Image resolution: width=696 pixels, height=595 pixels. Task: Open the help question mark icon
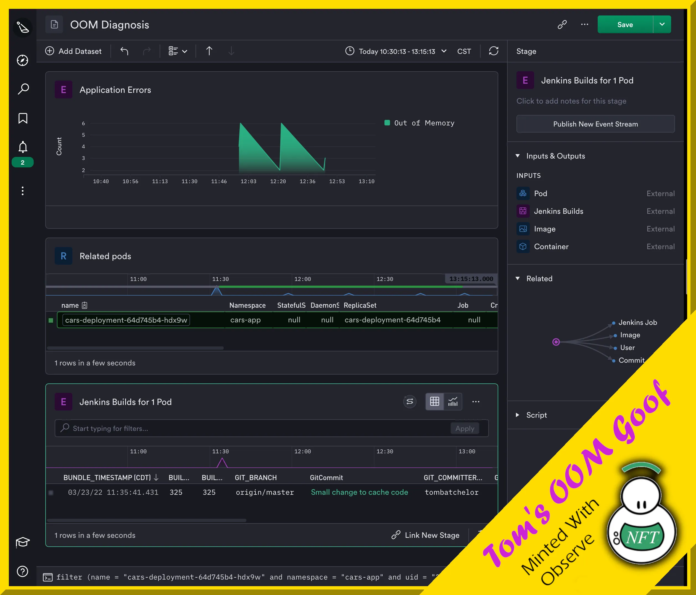point(22,571)
